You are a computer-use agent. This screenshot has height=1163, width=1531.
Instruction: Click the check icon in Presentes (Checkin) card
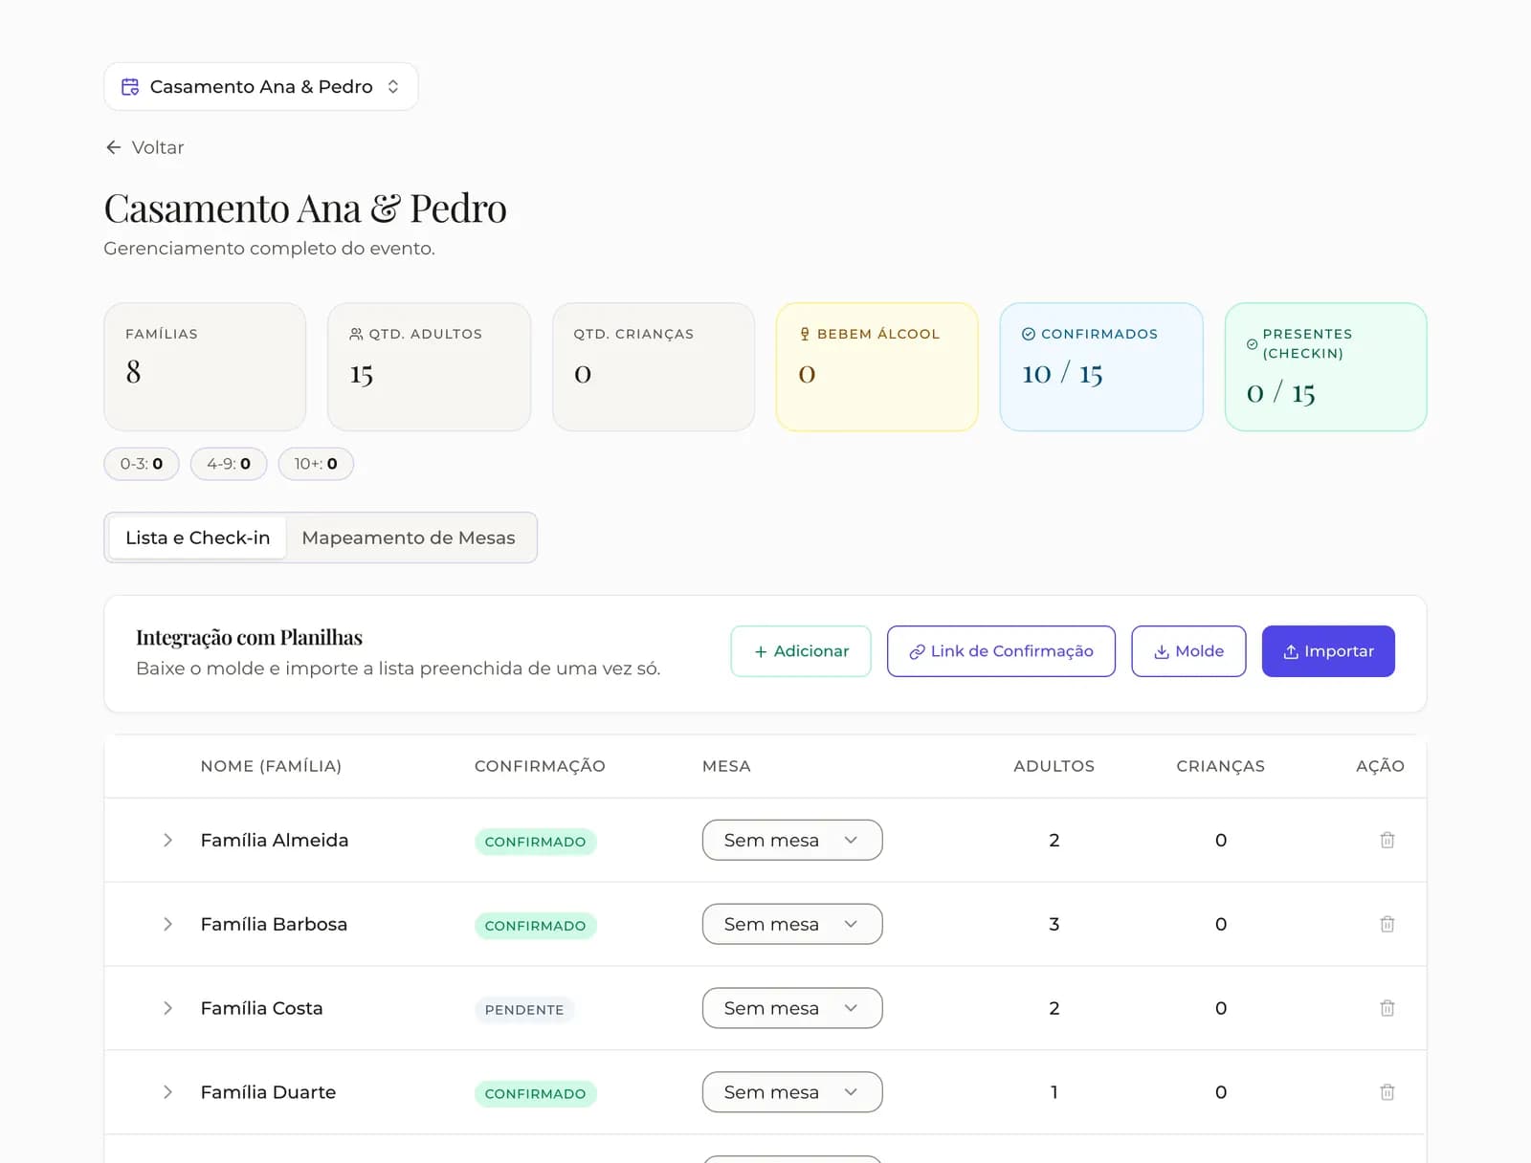1252,343
